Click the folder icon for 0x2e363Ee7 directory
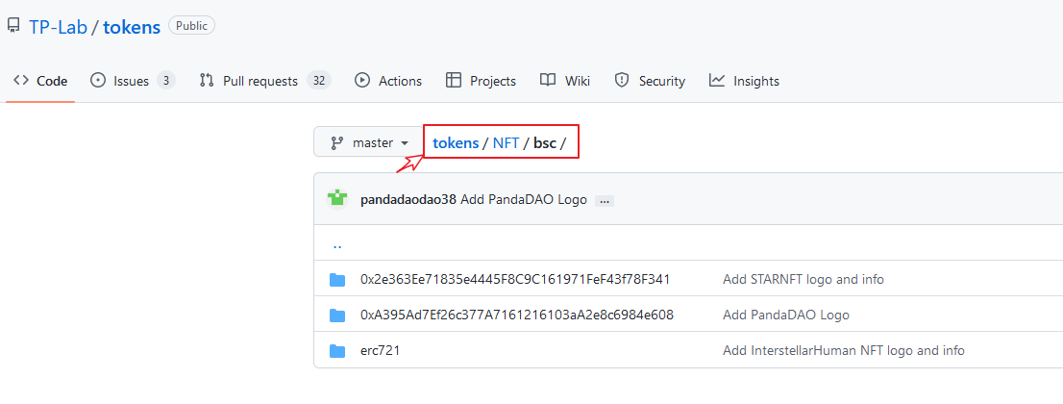The image size is (1063, 404). coord(337,280)
